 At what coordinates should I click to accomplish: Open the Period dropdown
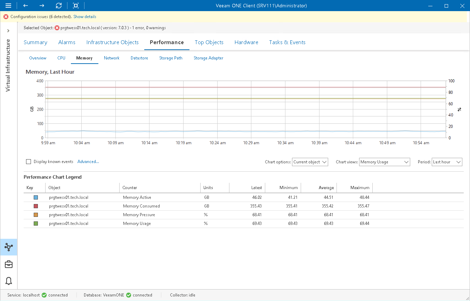tap(447, 162)
